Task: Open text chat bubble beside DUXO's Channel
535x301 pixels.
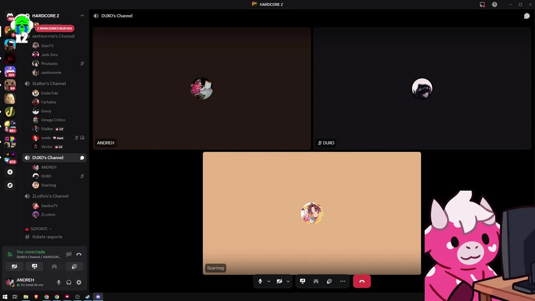Action: [82, 158]
